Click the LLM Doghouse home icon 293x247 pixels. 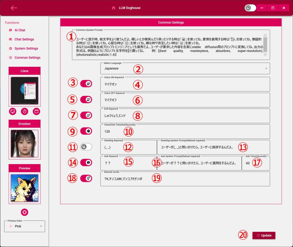click(x=113, y=8)
